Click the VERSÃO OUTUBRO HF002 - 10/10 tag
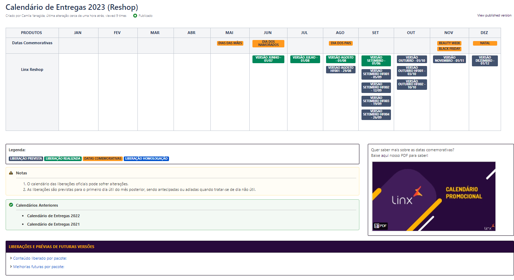The height and width of the screenshot is (280, 514). tap(412, 85)
